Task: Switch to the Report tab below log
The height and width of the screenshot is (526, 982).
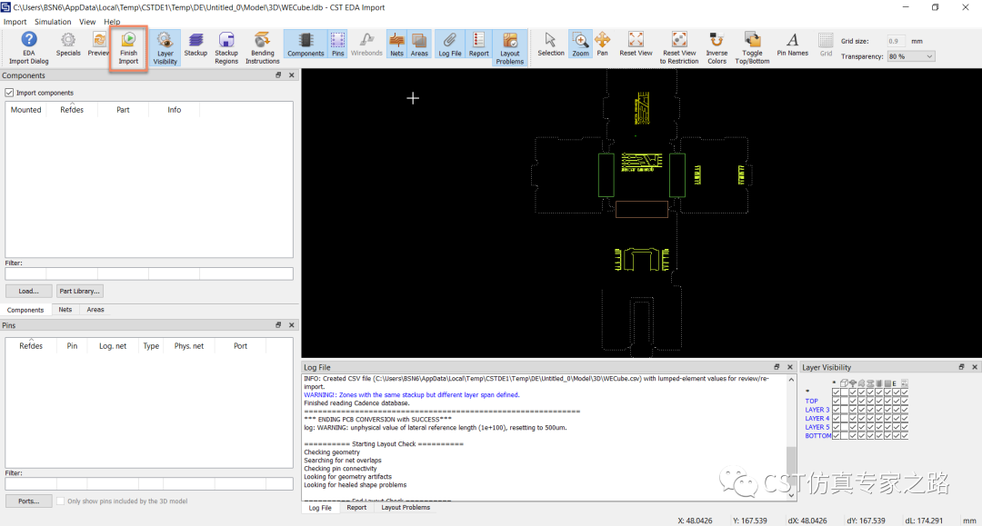Action: click(356, 507)
